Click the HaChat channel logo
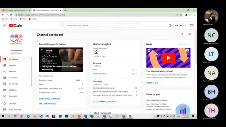 tap(16, 39)
